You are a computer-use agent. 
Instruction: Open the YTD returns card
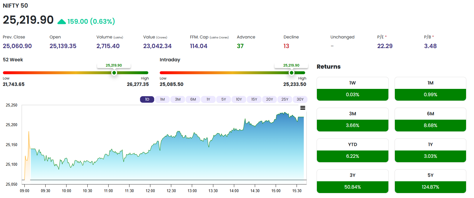pos(352,150)
